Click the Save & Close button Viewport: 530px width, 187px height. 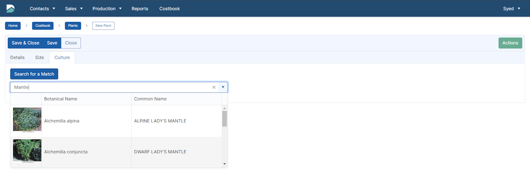tap(25, 43)
